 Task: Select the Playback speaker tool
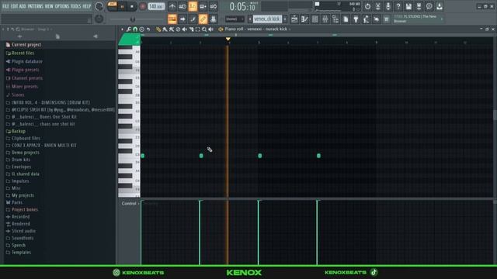tap(210, 29)
